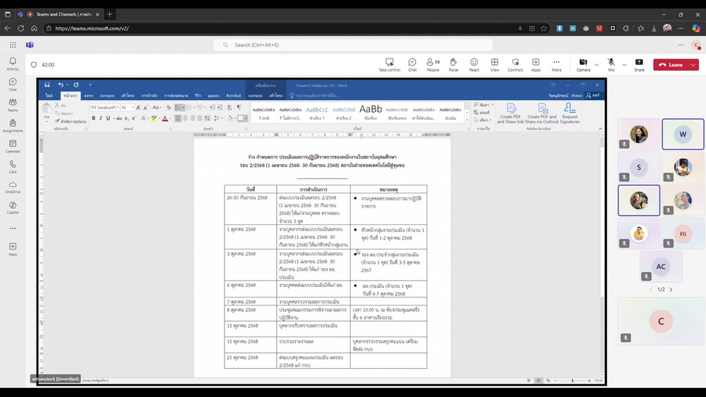Image resolution: width=706 pixels, height=397 pixels.
Task: Expand camera options arrow
Action: (597, 65)
